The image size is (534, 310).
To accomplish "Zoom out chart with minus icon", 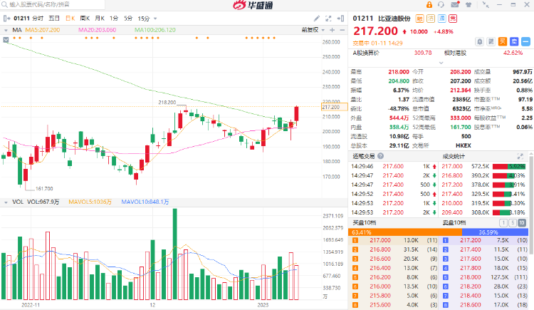I will [342, 30].
